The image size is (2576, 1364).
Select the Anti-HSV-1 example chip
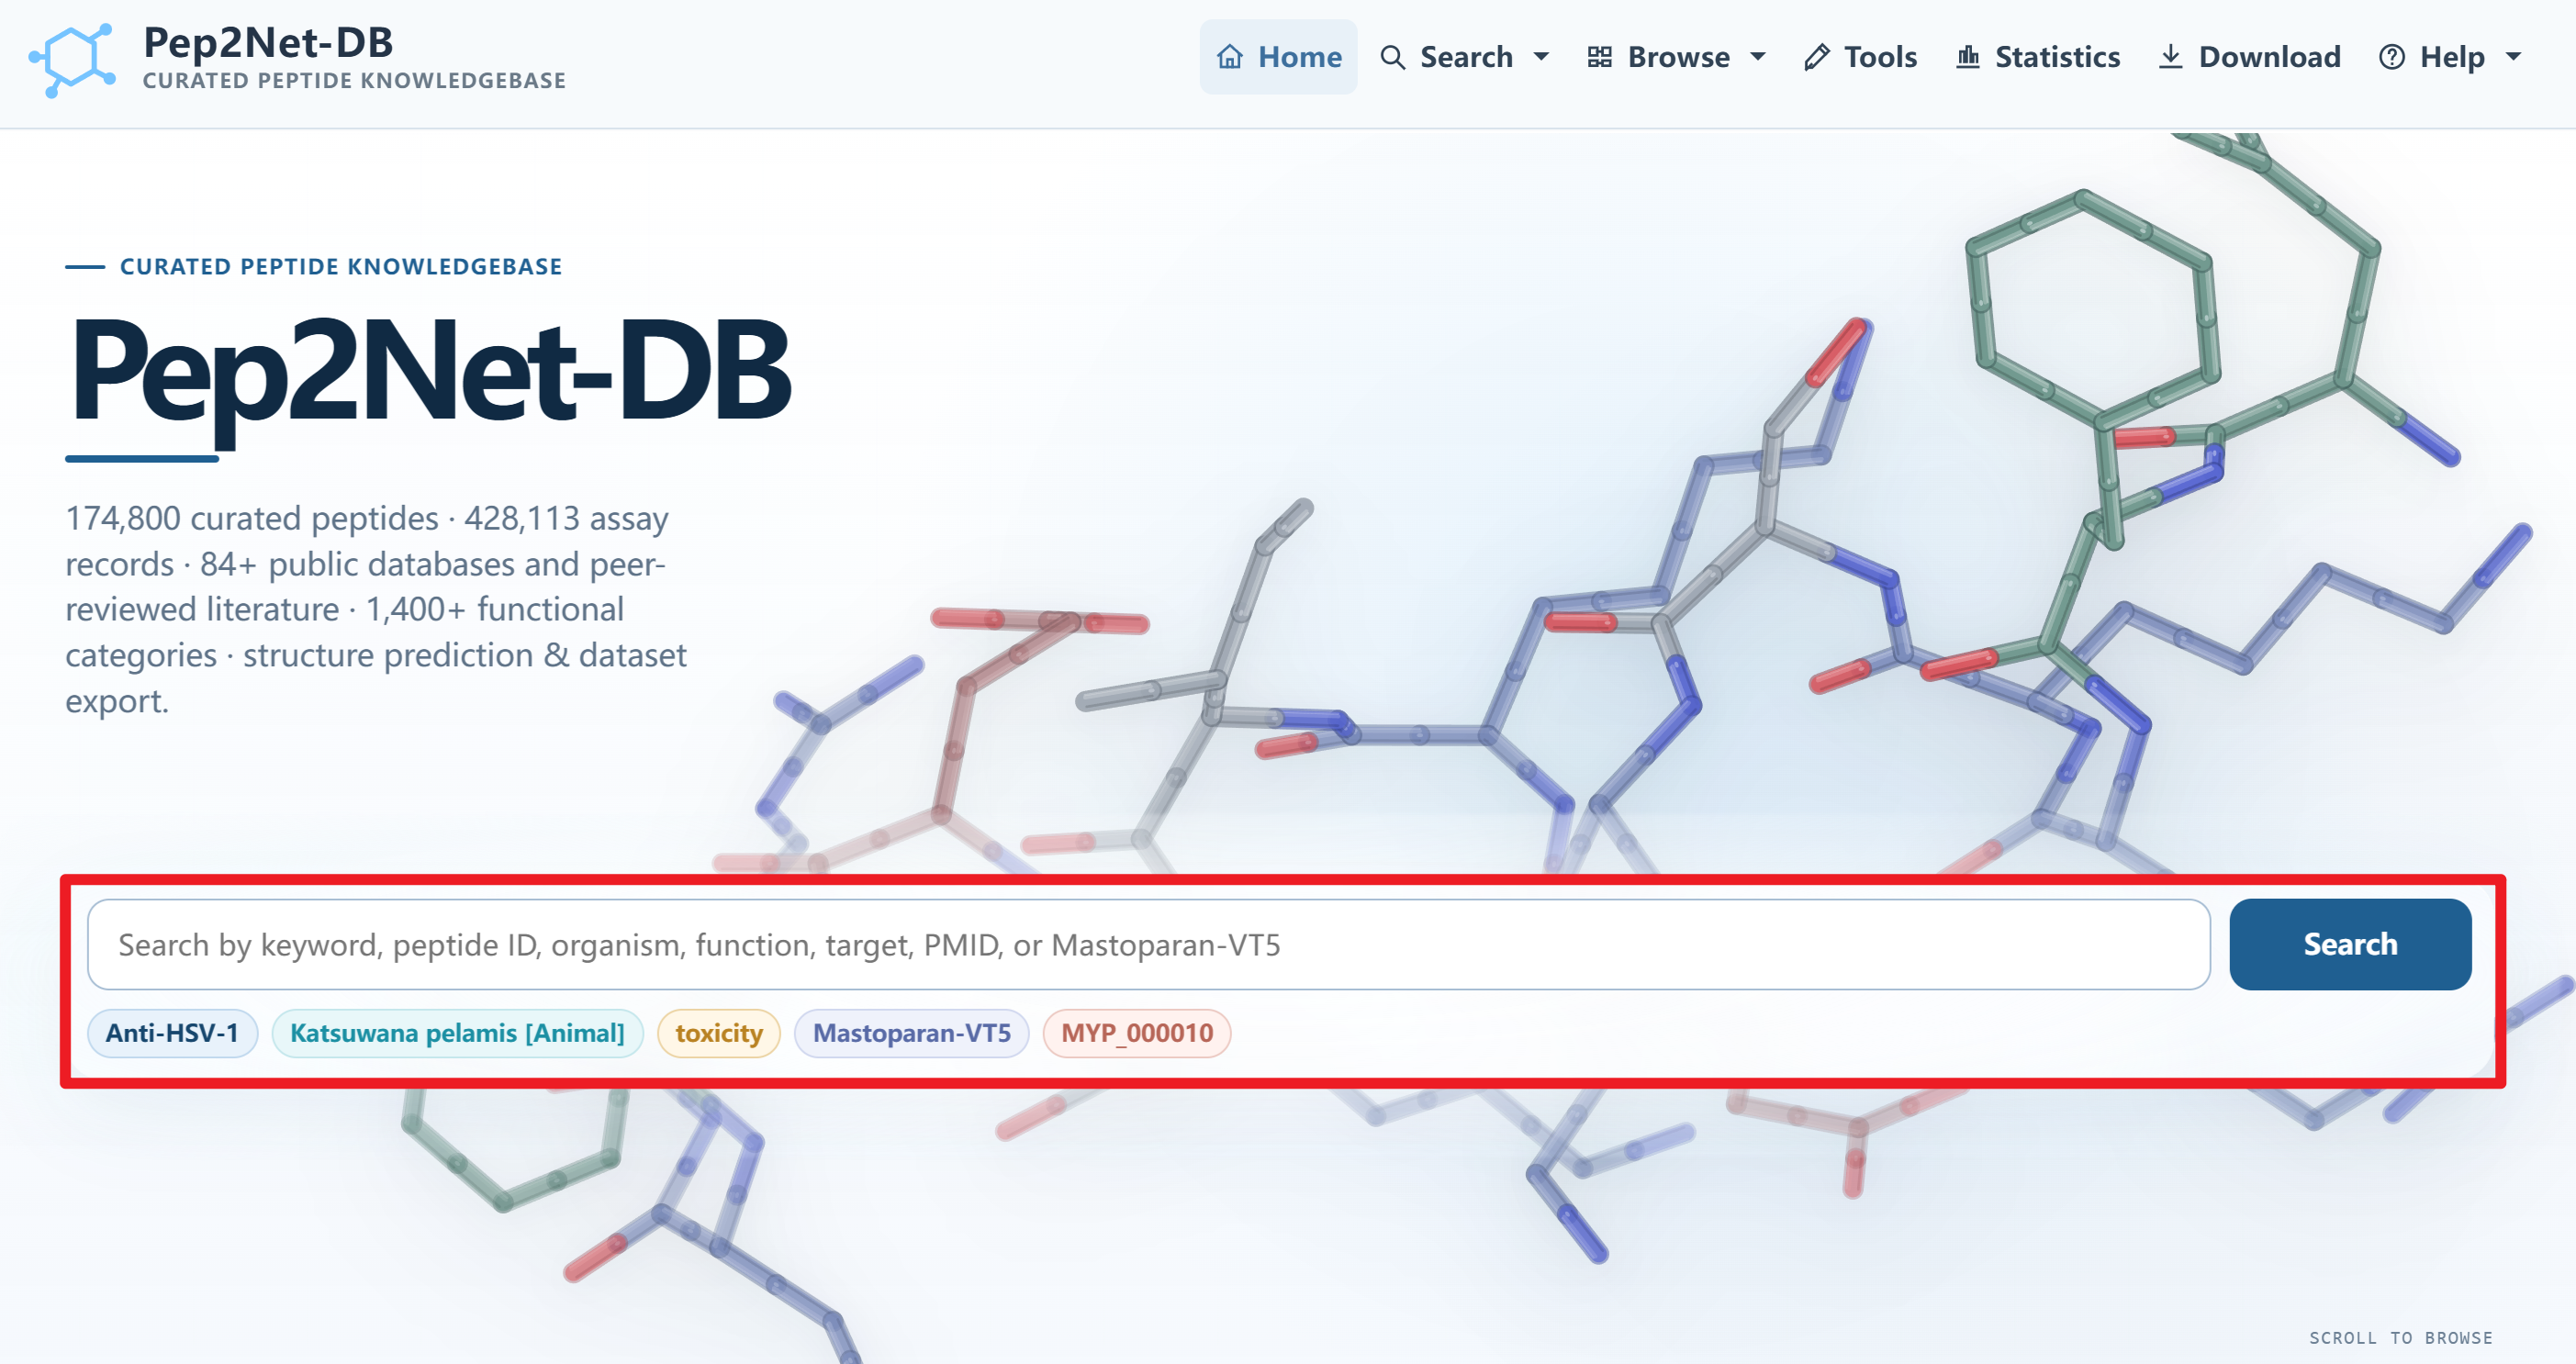pos(173,1033)
